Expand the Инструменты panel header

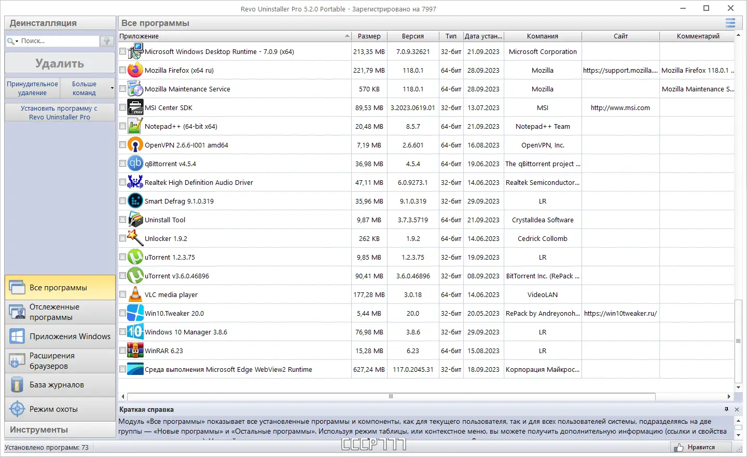click(x=60, y=430)
